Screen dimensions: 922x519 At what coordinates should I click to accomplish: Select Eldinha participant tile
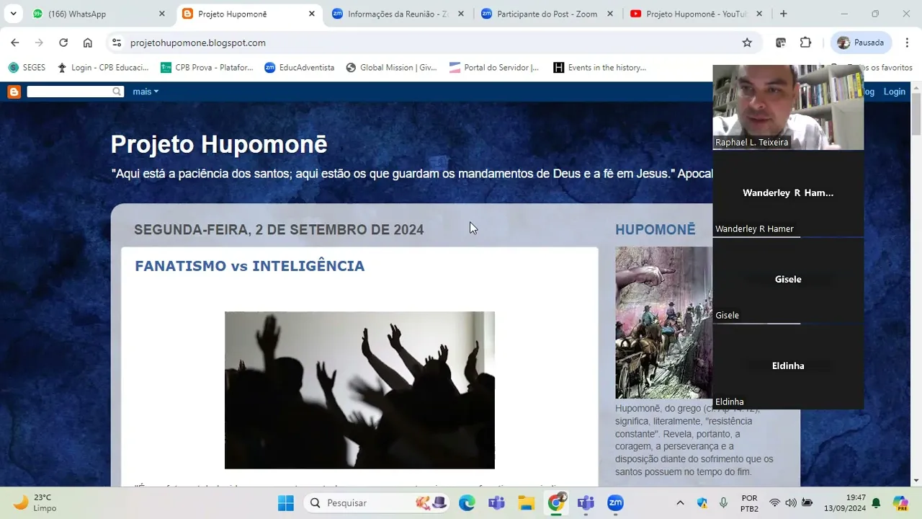point(788,366)
